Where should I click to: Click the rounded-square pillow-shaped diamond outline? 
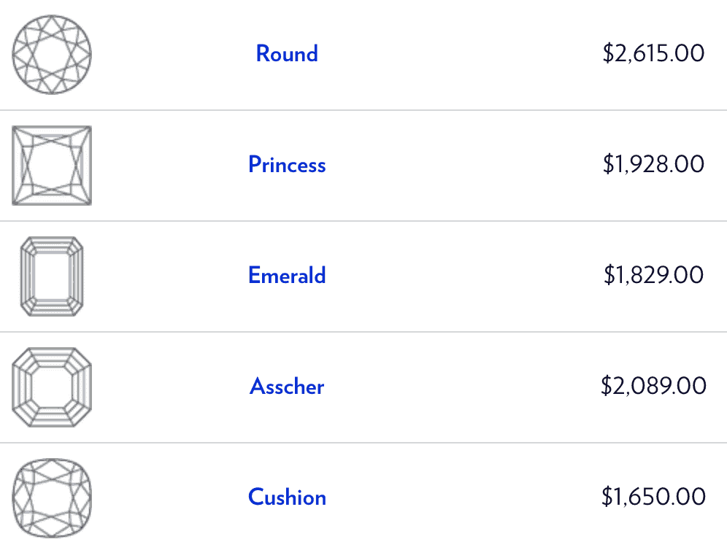click(53, 497)
